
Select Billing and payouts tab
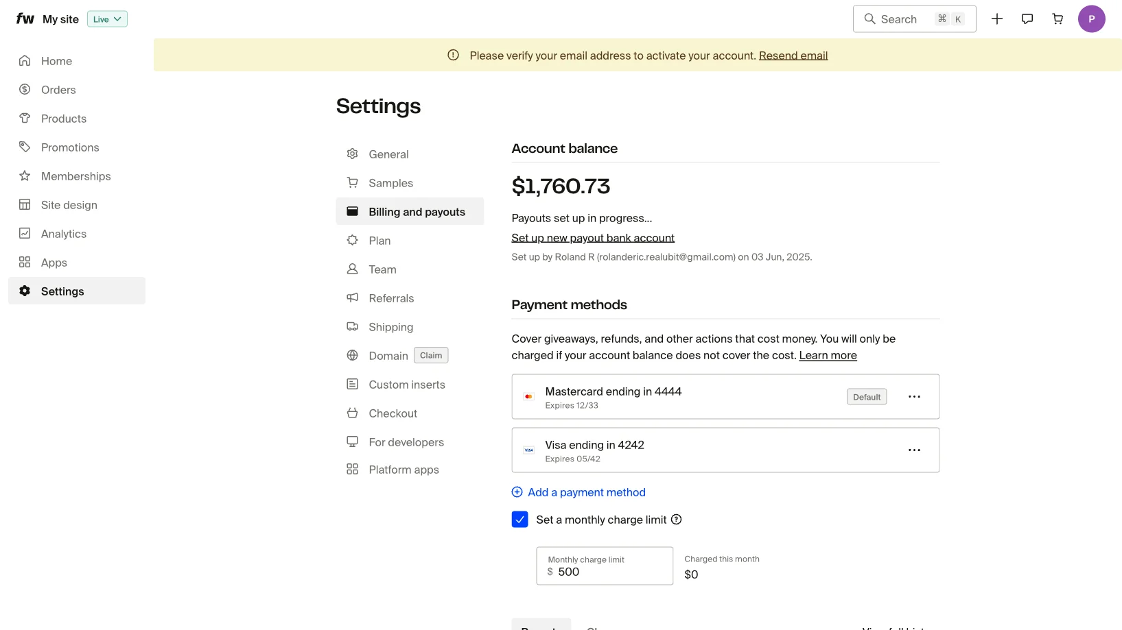(x=410, y=212)
